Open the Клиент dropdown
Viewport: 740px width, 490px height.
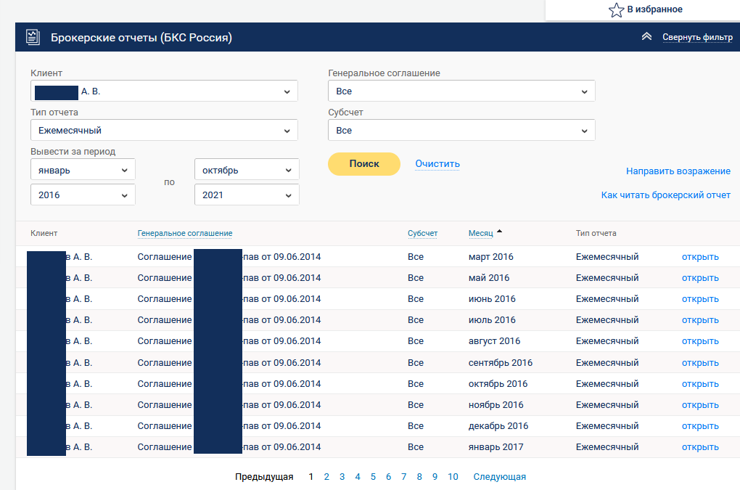click(164, 91)
